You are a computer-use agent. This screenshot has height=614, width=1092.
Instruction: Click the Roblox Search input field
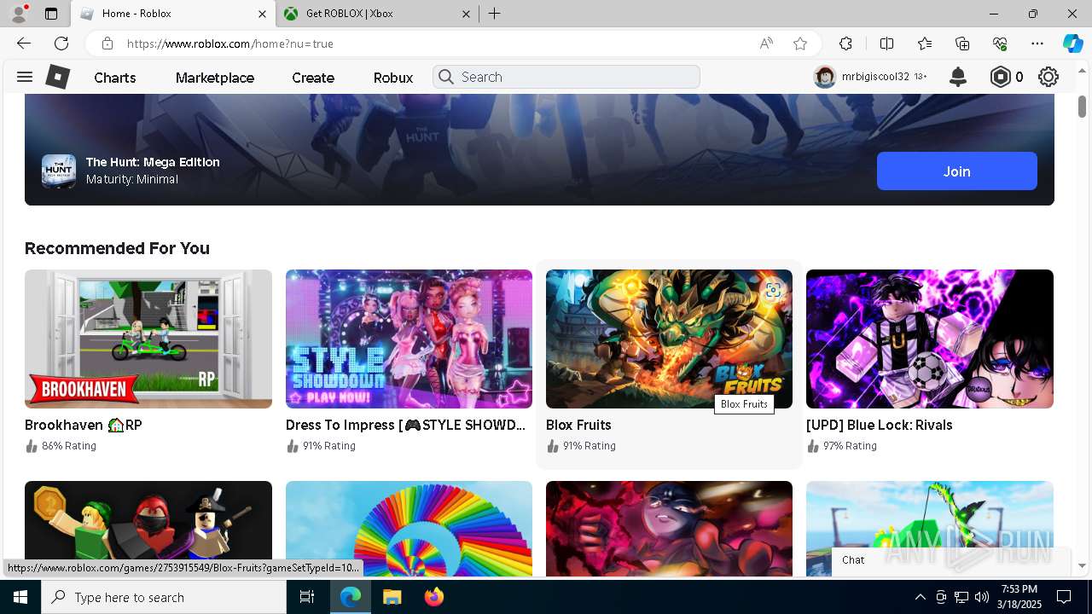coord(566,77)
